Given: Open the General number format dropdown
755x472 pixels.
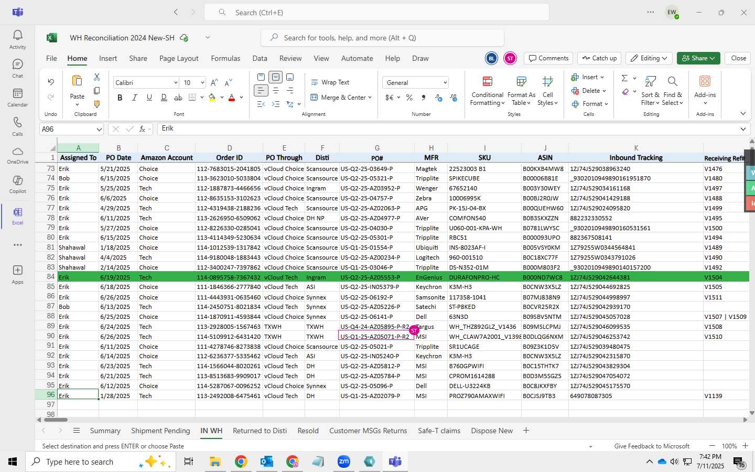Looking at the screenshot, I should pos(445,83).
